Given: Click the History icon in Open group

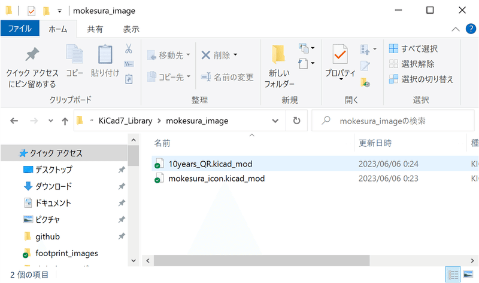Looking at the screenshot, I should tap(365, 82).
